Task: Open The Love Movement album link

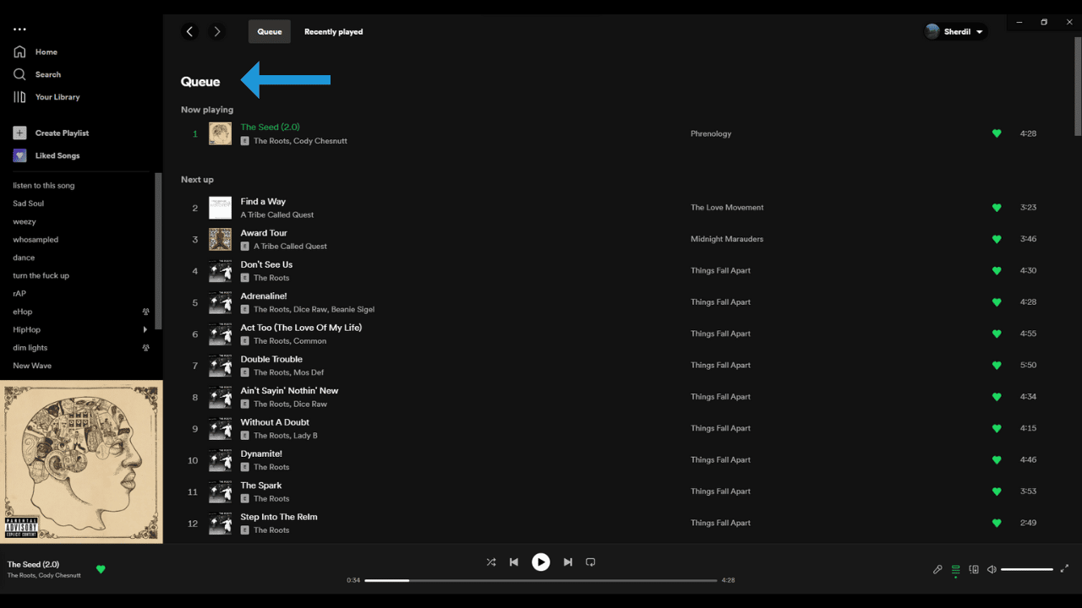Action: [x=727, y=208]
